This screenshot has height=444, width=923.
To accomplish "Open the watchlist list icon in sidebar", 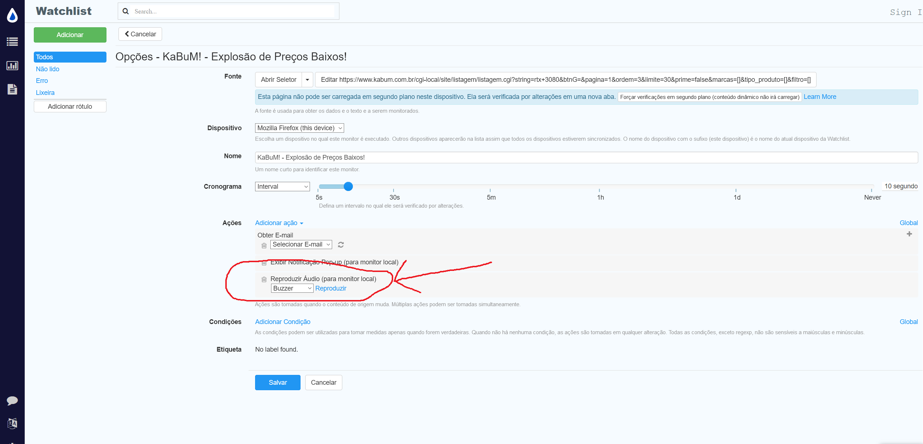I will click(12, 42).
